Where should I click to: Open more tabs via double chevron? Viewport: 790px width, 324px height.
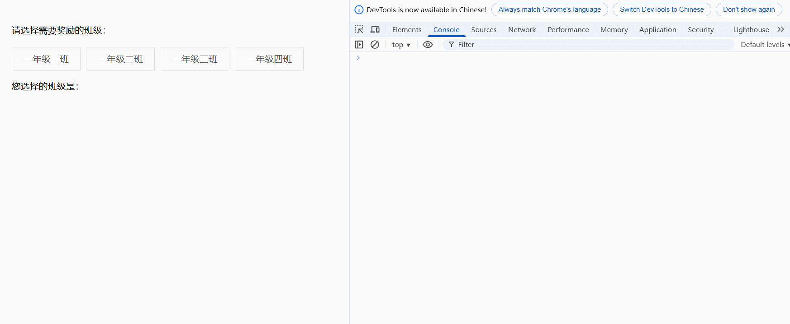coord(780,29)
